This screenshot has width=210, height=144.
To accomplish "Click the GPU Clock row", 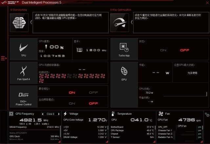I will click(x=34, y=136).
